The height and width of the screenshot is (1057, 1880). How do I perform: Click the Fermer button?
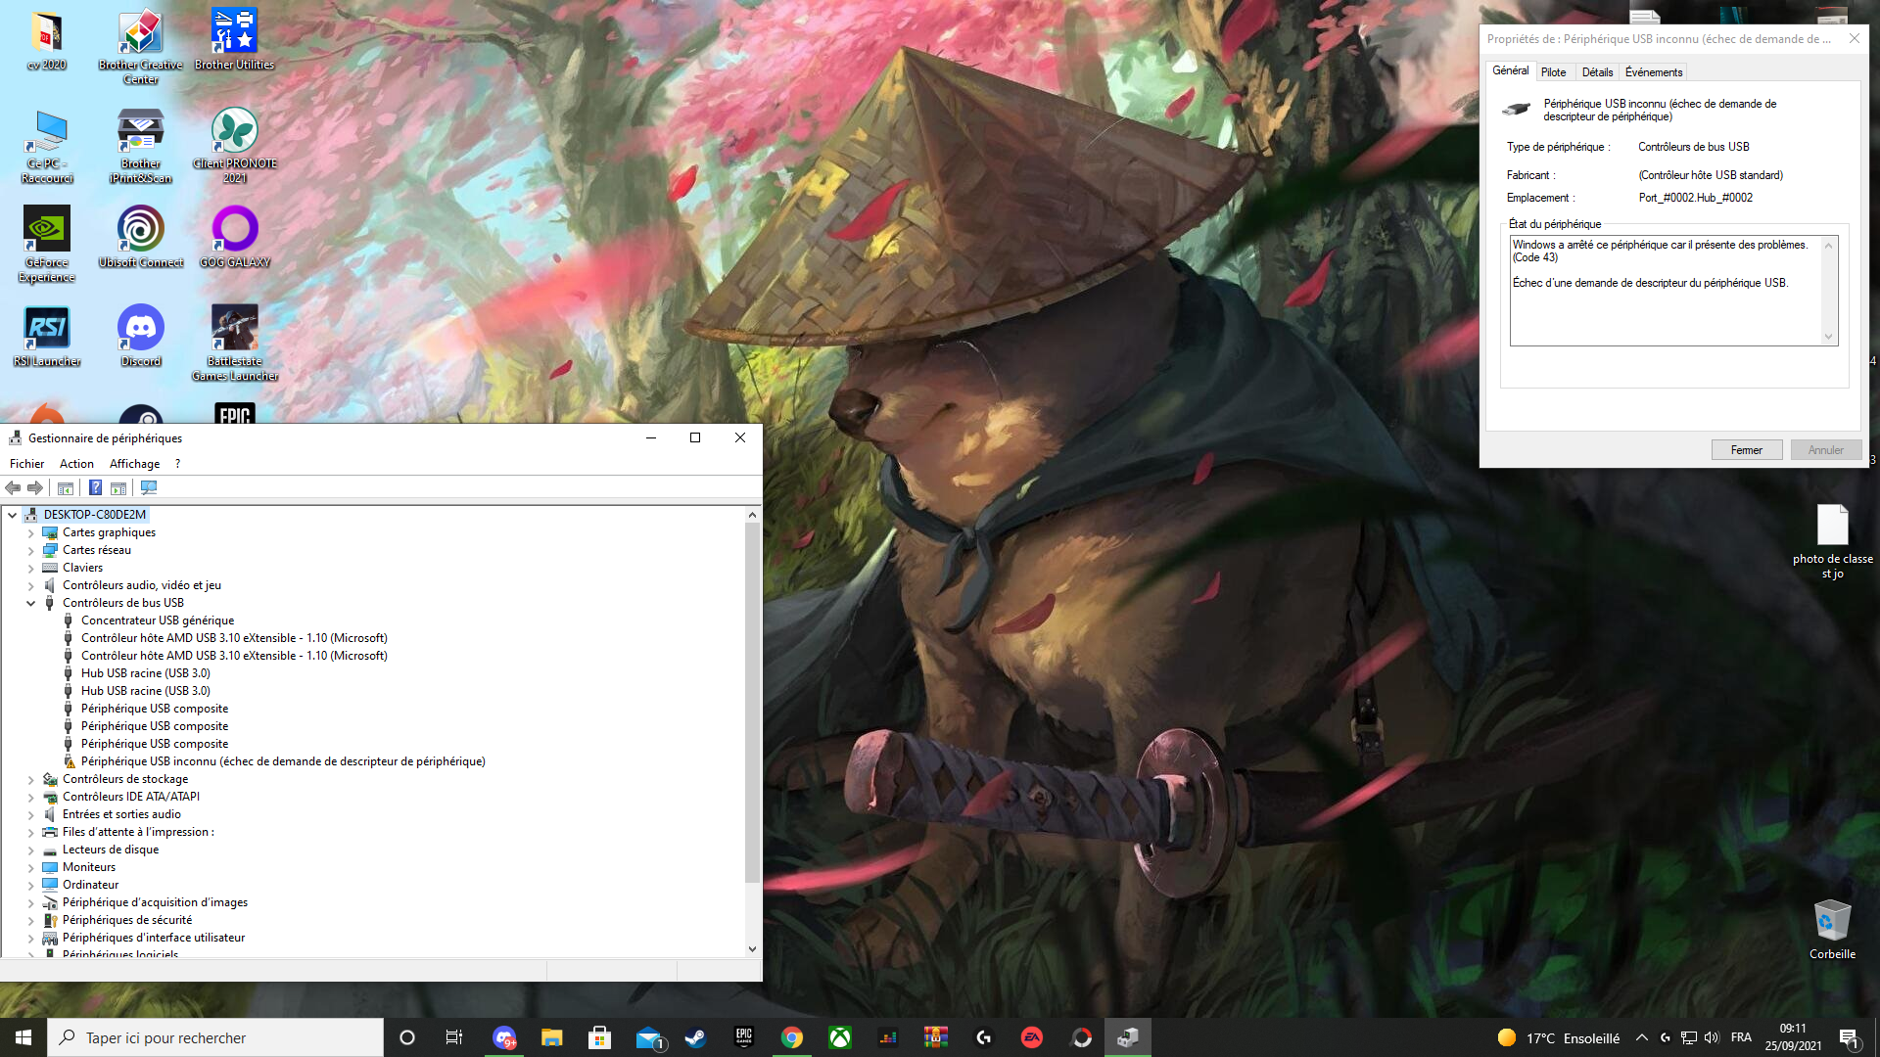[1746, 450]
